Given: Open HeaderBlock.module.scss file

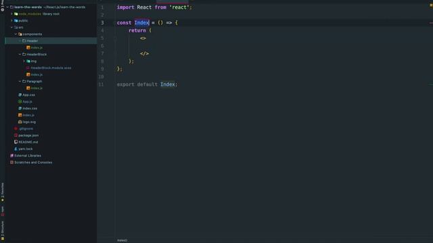Looking at the screenshot, I should 51,67.
